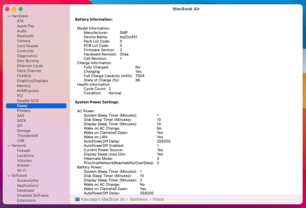Click the System Power Settings heading

click(x=97, y=102)
